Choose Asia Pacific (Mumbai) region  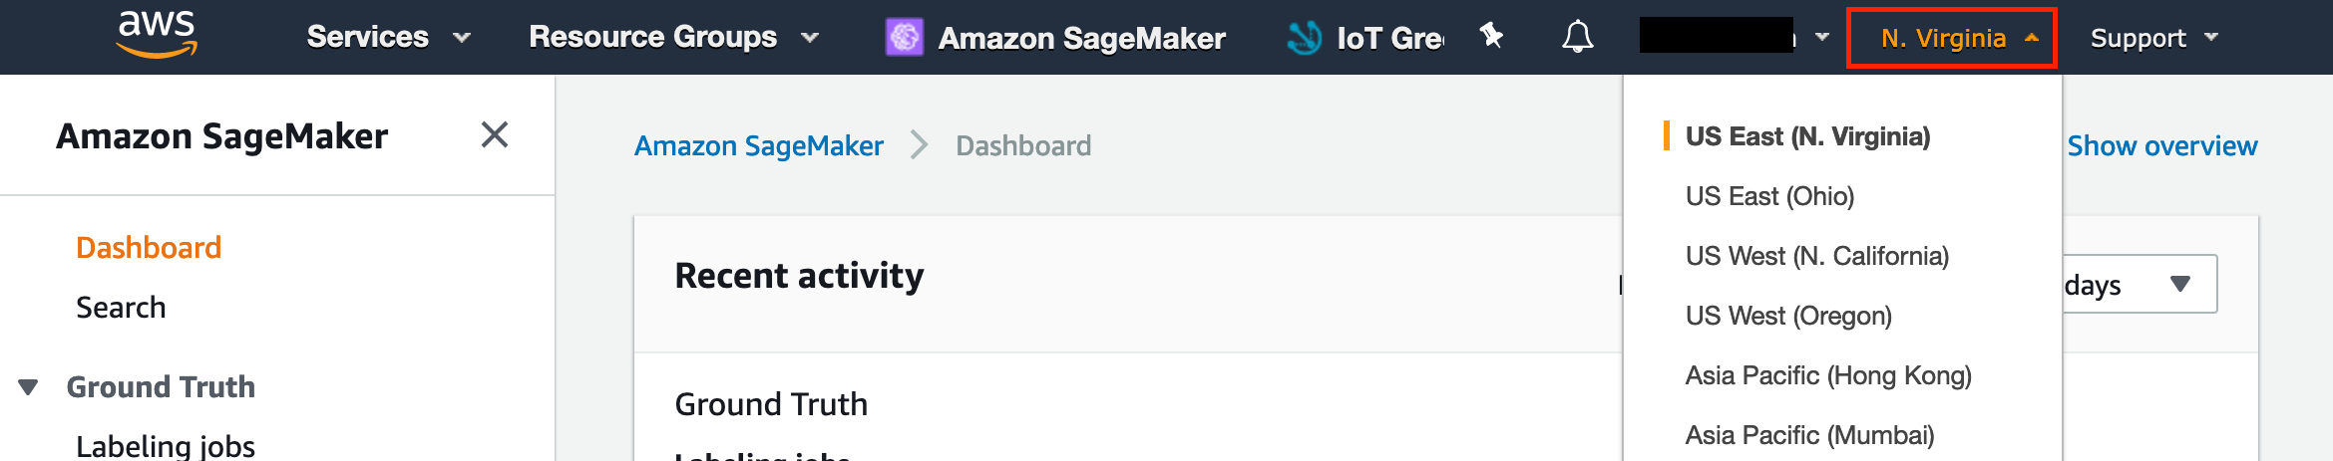pyautogui.click(x=1809, y=435)
